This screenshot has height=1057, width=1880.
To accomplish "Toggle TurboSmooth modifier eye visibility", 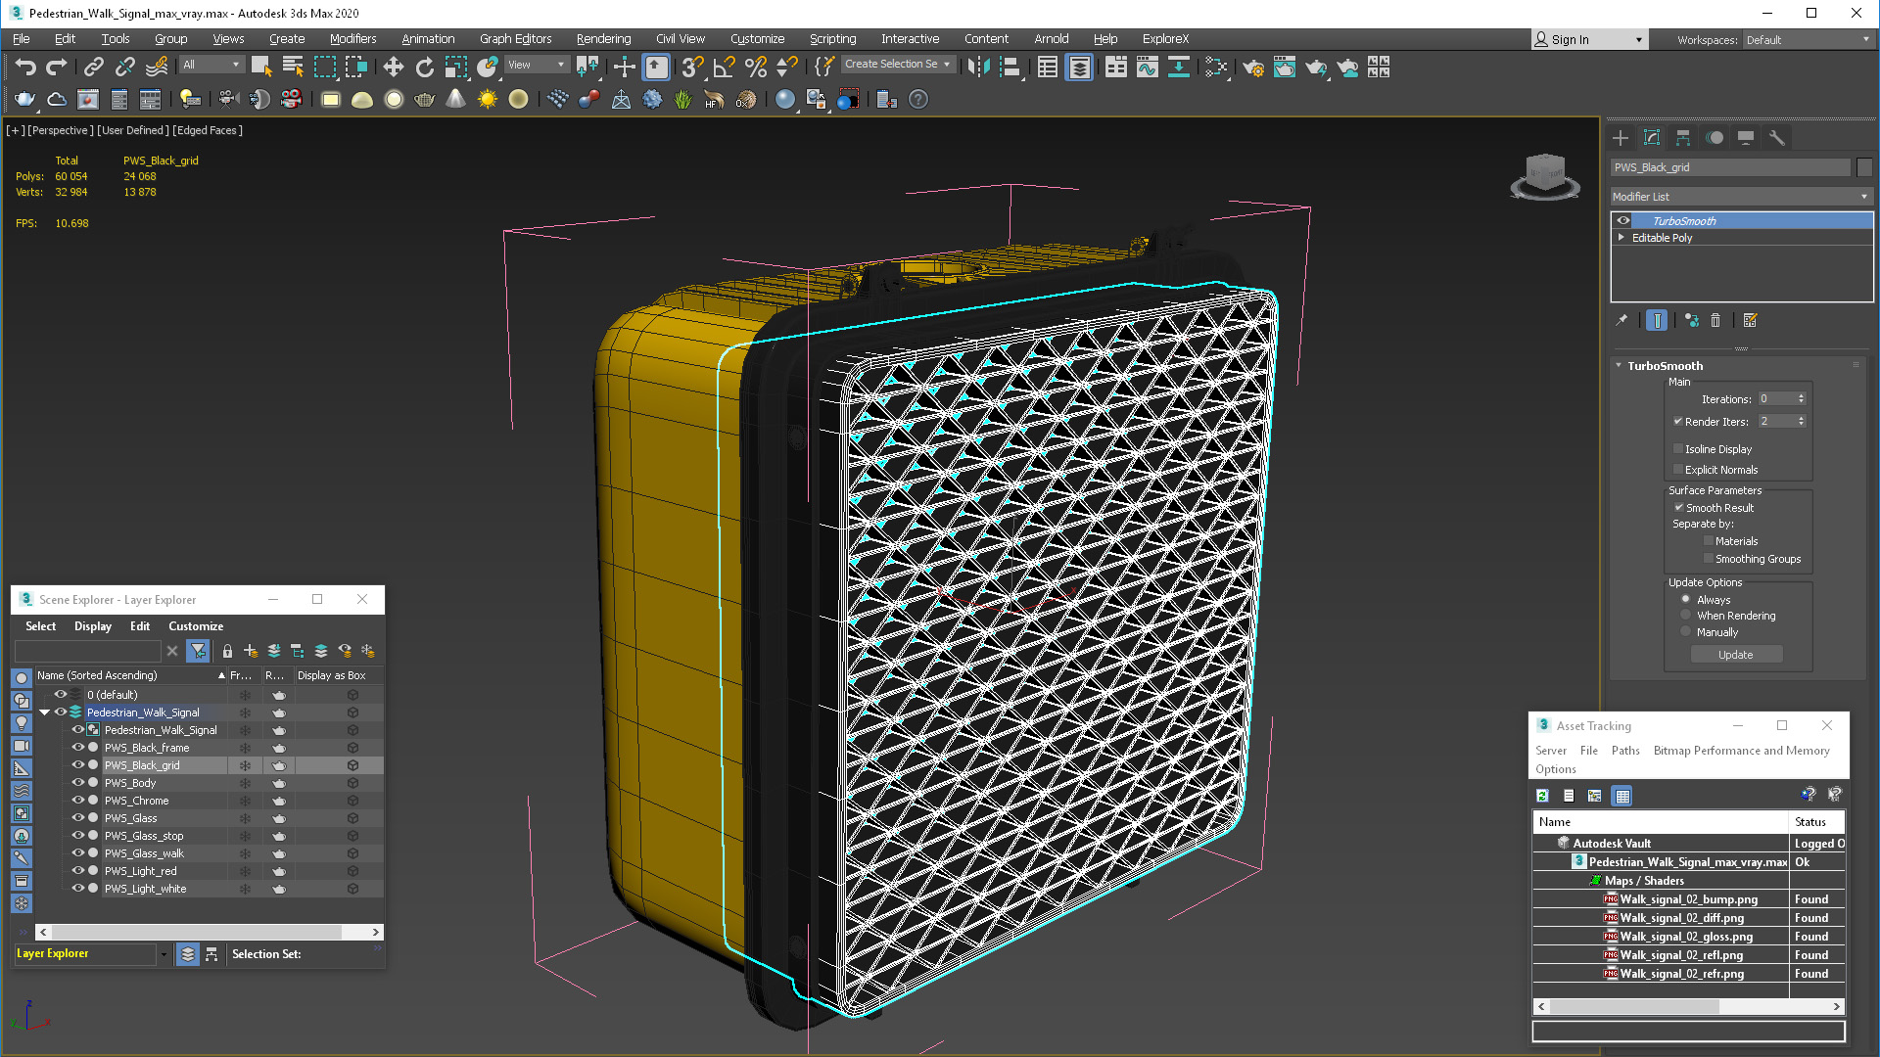I will [1623, 220].
